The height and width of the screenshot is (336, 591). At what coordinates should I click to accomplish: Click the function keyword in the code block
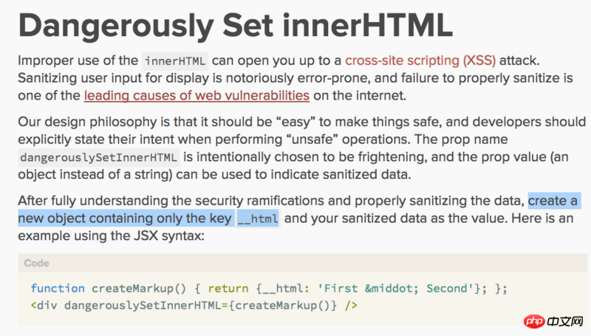click(x=58, y=288)
